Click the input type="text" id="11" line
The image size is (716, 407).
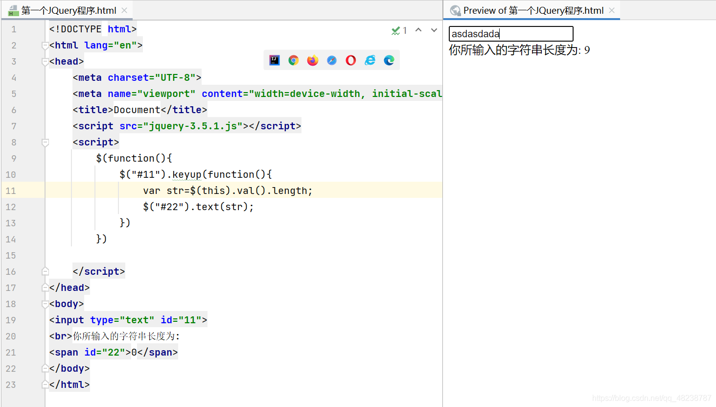(128, 320)
